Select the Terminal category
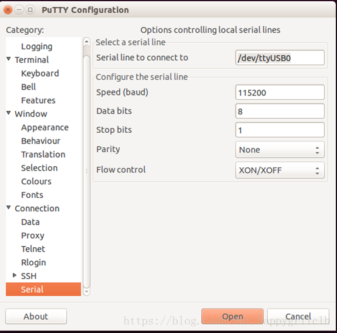The image size is (337, 333). (32, 60)
